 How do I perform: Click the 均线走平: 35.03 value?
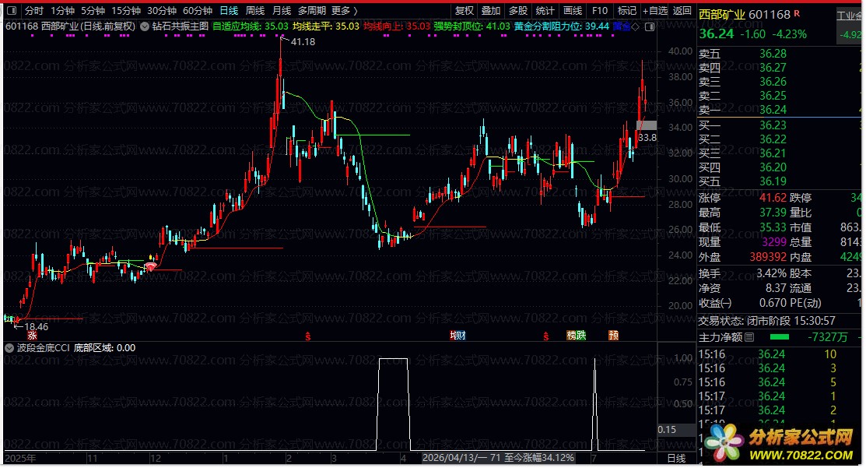point(326,26)
